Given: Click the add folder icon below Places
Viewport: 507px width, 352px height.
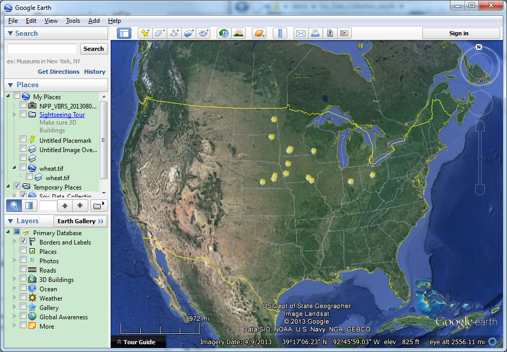Looking at the screenshot, I should 99,206.
